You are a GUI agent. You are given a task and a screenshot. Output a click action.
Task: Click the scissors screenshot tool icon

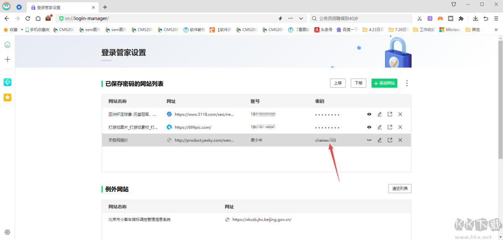tap(420, 18)
